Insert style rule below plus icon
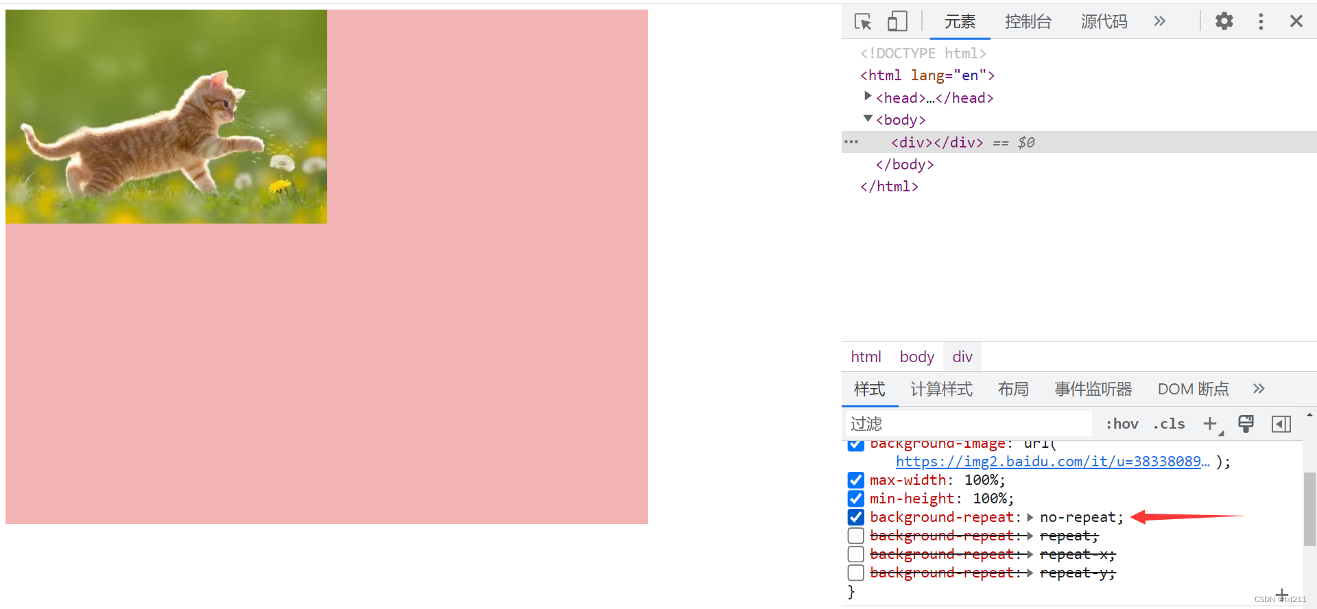The height and width of the screenshot is (609, 1317). (x=1282, y=594)
